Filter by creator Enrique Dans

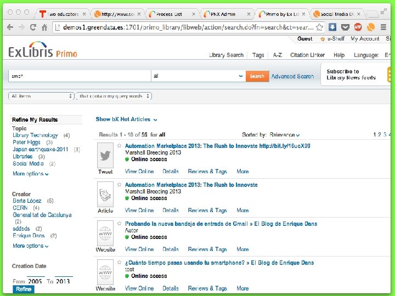(x=29, y=236)
